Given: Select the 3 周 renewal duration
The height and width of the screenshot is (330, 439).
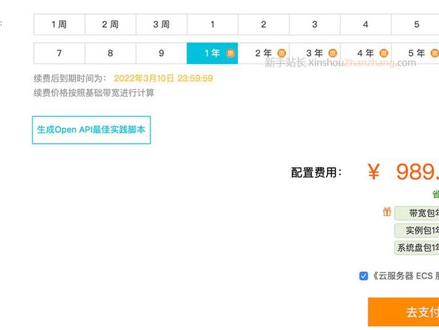Looking at the screenshot, I should click(161, 24).
